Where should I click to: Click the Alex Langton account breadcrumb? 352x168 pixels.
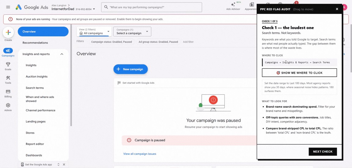pos(61,5)
